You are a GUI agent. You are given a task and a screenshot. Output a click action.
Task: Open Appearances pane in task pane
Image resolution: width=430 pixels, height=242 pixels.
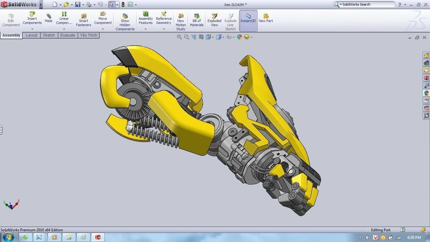426,93
